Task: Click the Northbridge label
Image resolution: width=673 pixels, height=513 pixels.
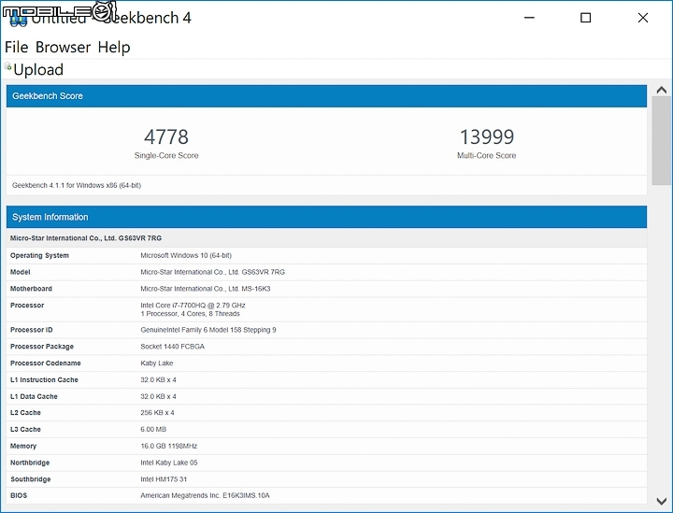Action: click(30, 463)
